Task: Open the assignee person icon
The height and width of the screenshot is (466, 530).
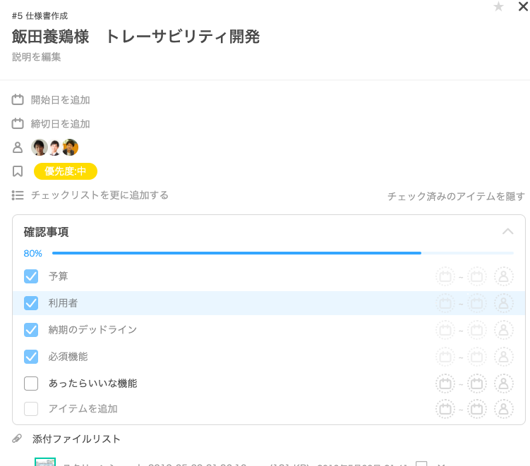Action: tap(18, 147)
